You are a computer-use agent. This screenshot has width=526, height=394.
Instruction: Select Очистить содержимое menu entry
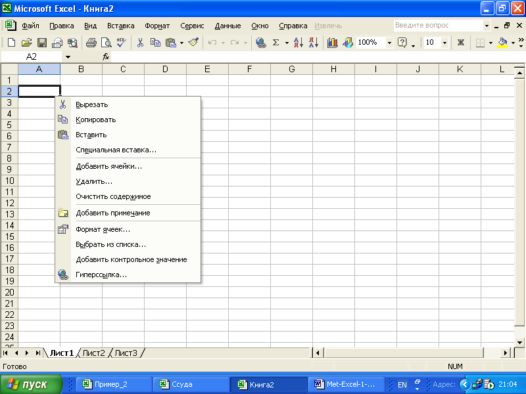128,196
